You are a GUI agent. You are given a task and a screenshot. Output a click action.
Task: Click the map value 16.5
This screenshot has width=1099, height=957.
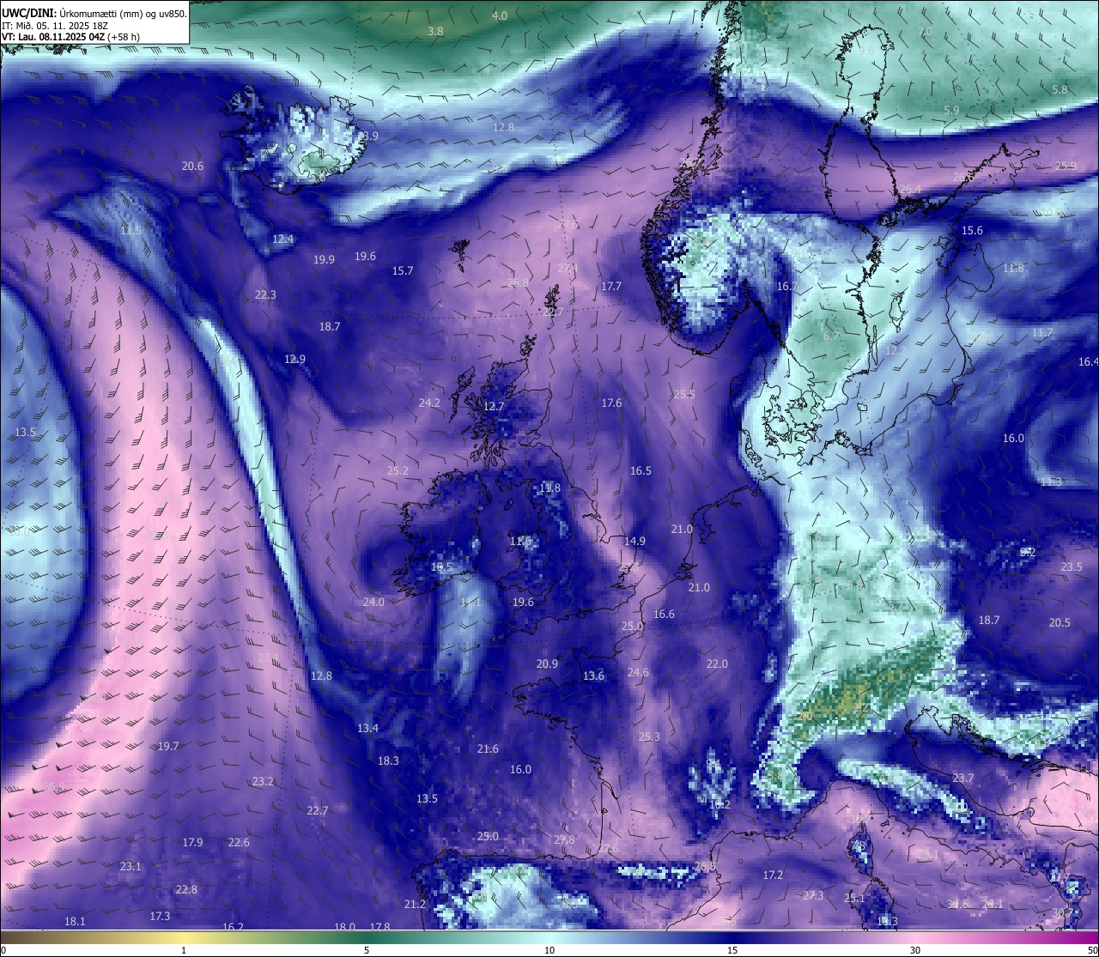click(641, 471)
